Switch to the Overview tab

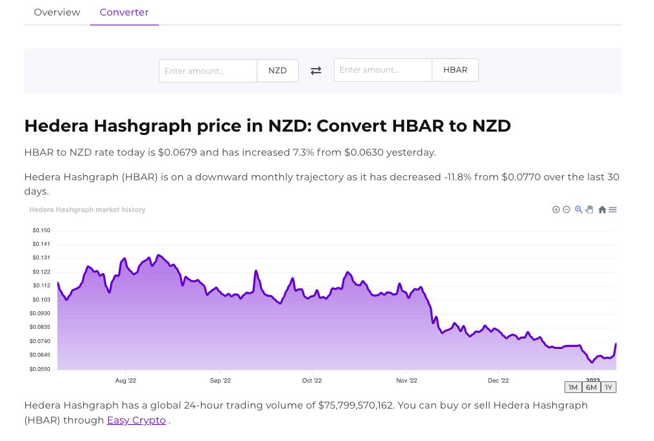pyautogui.click(x=56, y=12)
